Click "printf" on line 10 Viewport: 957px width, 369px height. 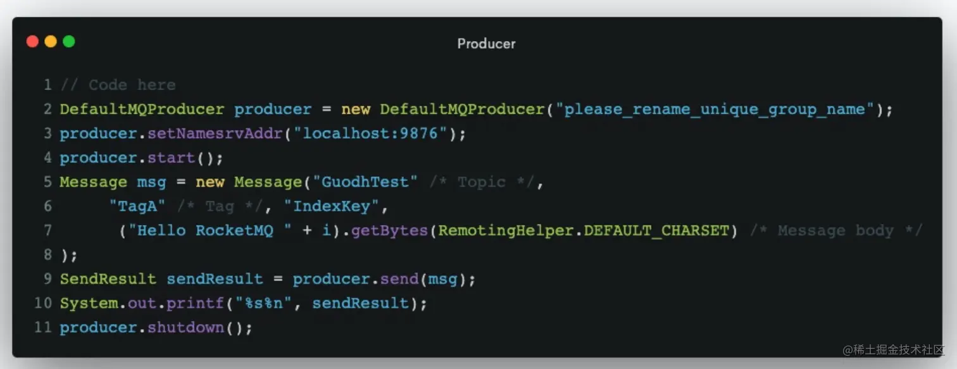click(196, 303)
